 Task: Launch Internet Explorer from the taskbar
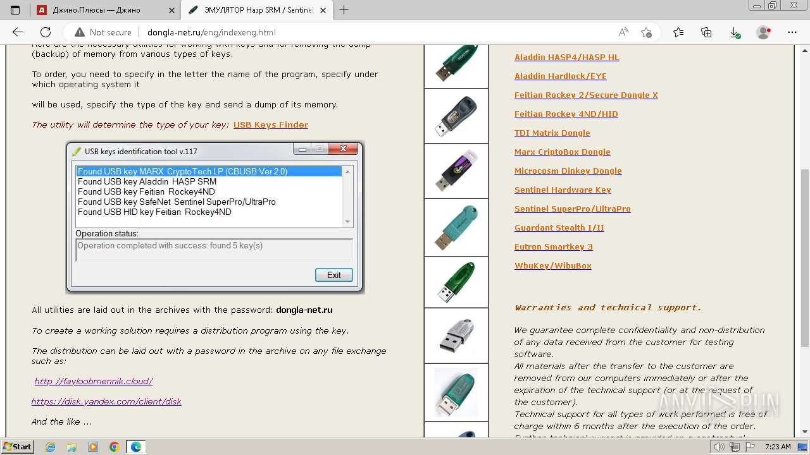click(50, 447)
